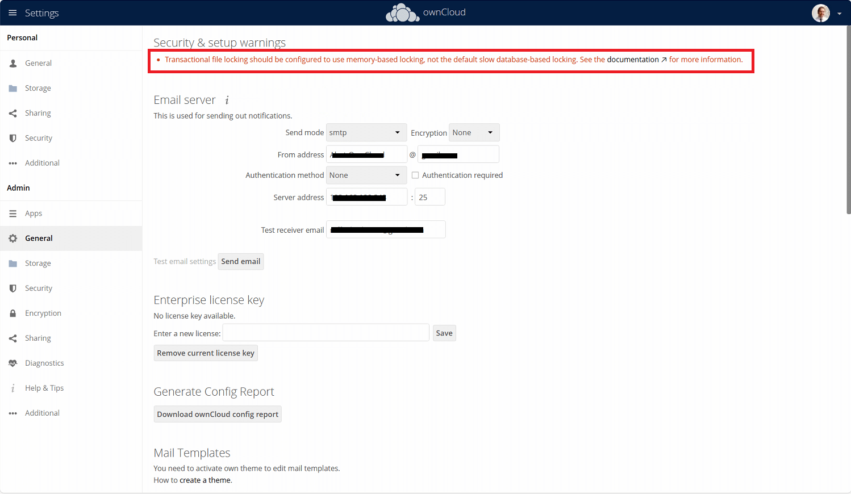The height and width of the screenshot is (494, 851).
Task: Click the Personal Storage folder icon
Action: [x=13, y=88]
